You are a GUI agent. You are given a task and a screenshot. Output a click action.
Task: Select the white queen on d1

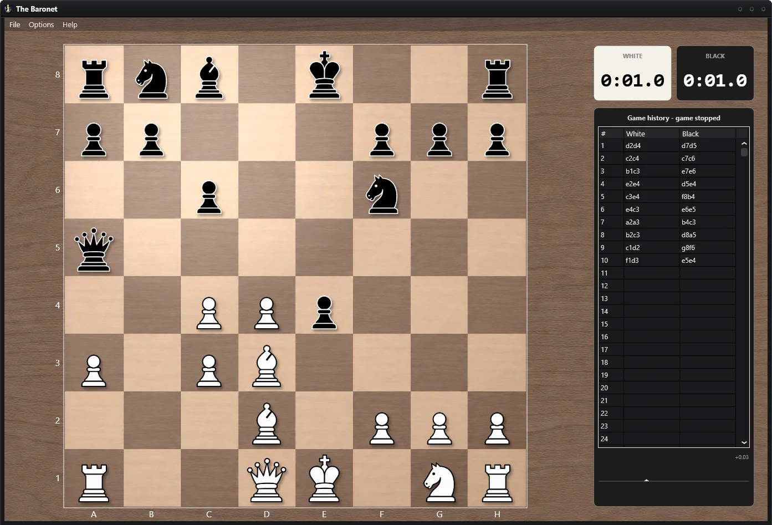(x=267, y=480)
